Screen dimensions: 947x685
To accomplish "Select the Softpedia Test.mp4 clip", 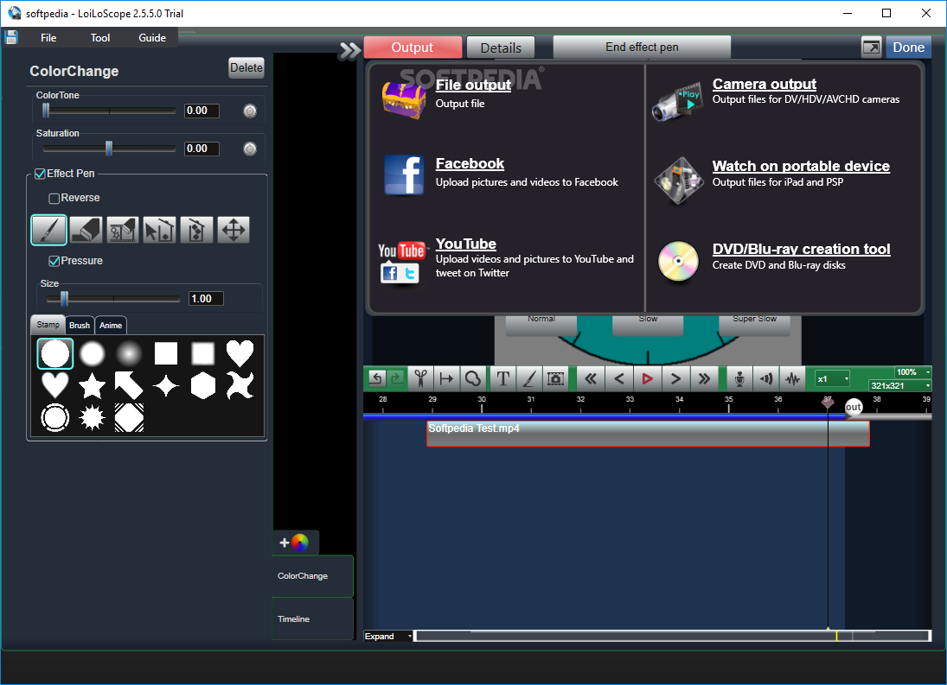I will 648,434.
